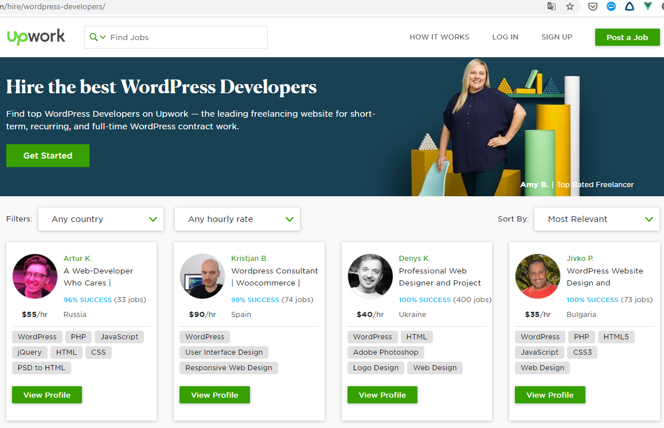Click the Post a Job button

click(627, 37)
